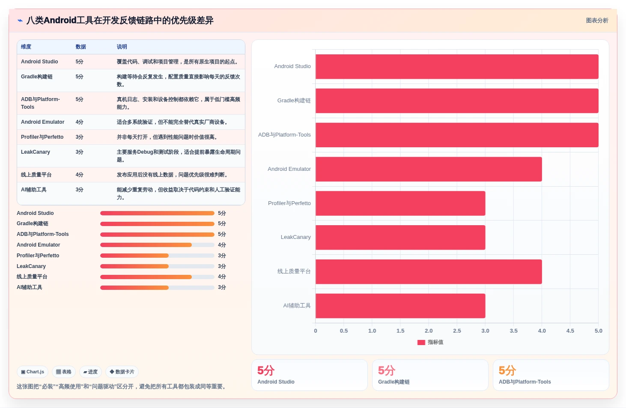Click the blue icon beside the dashboard title
The width and height of the screenshot is (626, 408).
[20, 21]
